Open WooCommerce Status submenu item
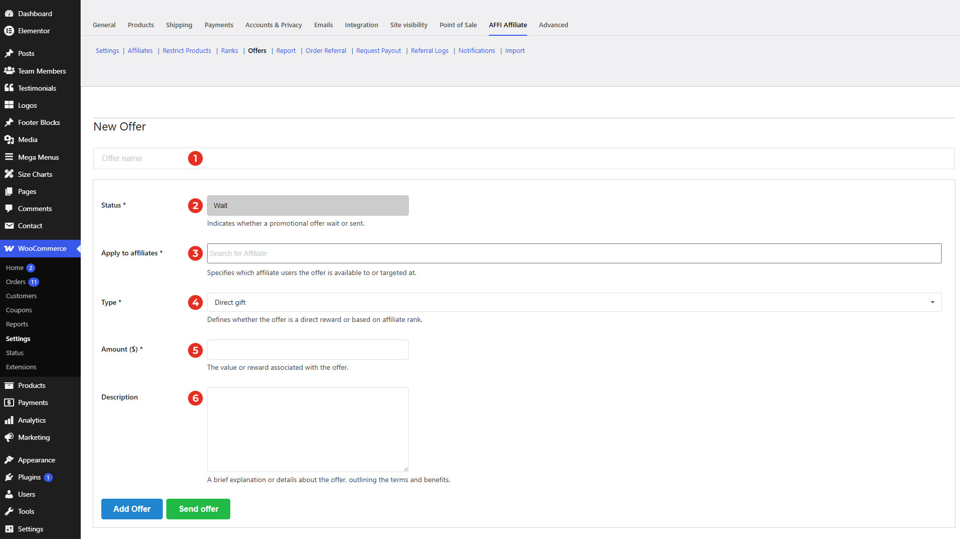The height and width of the screenshot is (539, 960). click(15, 353)
